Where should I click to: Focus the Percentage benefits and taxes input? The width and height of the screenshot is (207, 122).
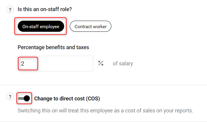pos(55,64)
